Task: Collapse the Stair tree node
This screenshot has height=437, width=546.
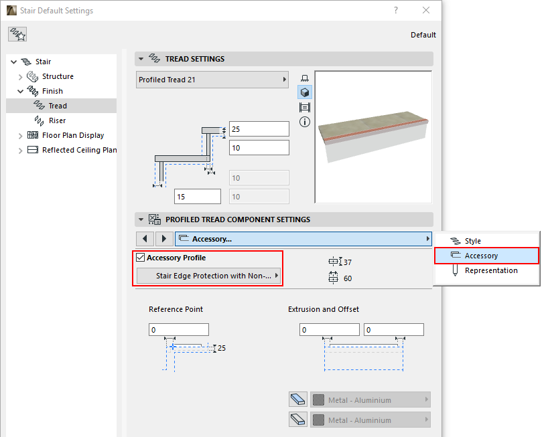Action: (x=13, y=62)
